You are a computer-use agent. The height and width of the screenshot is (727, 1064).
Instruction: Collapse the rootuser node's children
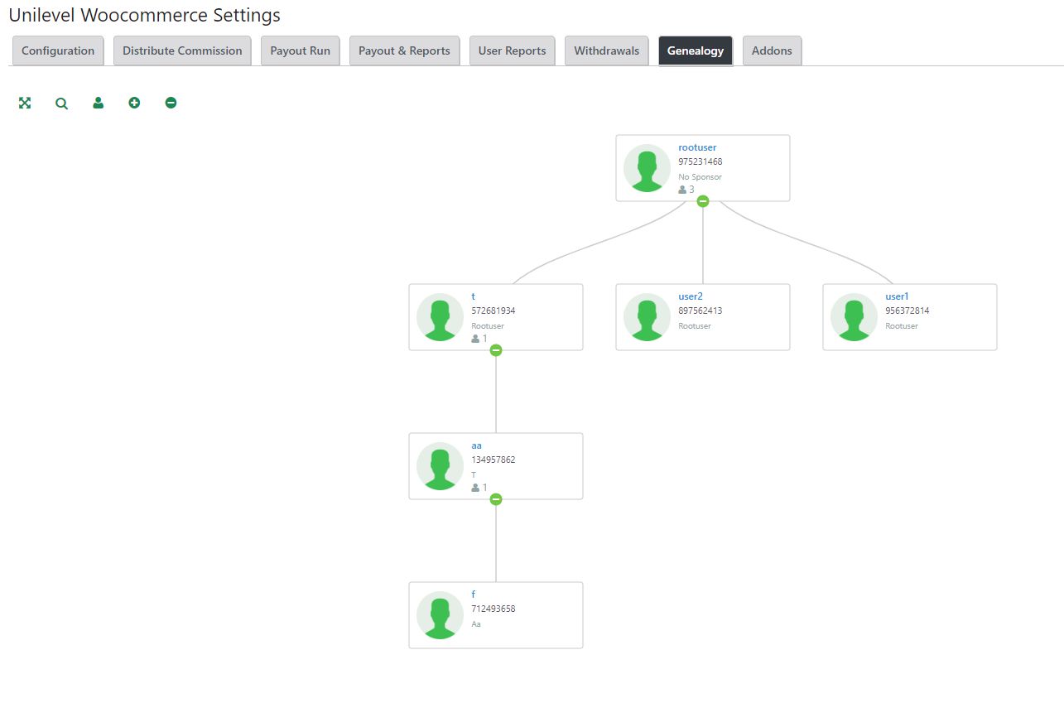[x=703, y=201]
